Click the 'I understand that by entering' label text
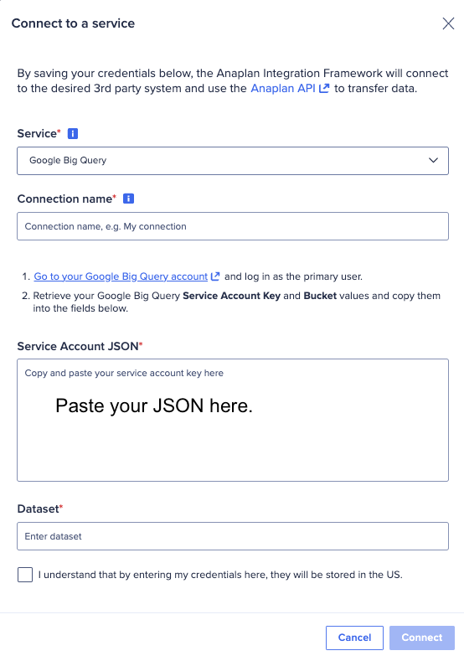 click(x=220, y=575)
